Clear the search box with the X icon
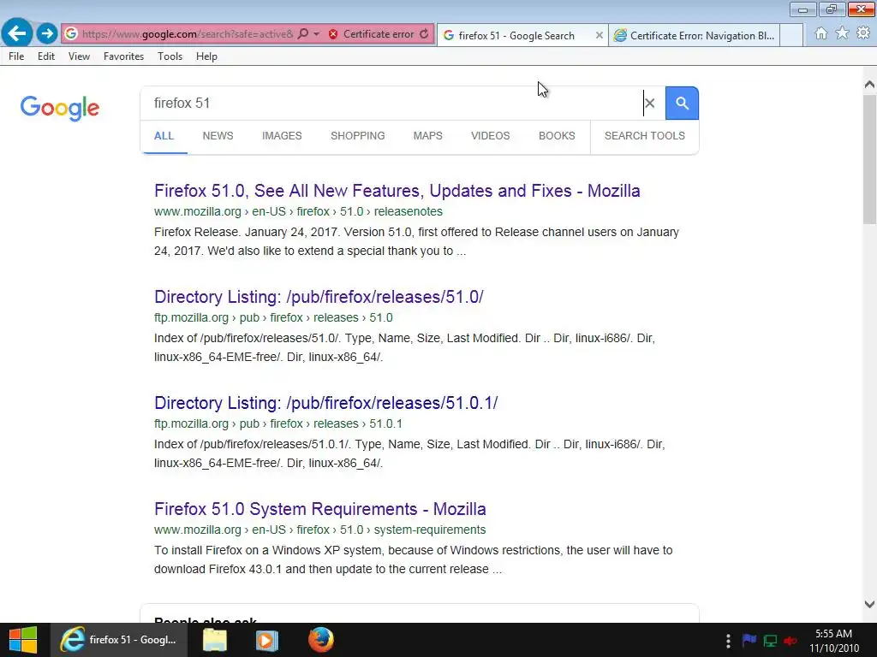 pos(649,104)
